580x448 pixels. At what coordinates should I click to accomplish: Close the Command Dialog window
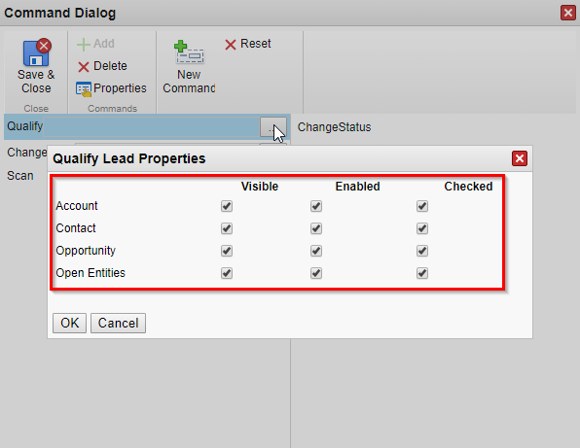[x=567, y=13]
